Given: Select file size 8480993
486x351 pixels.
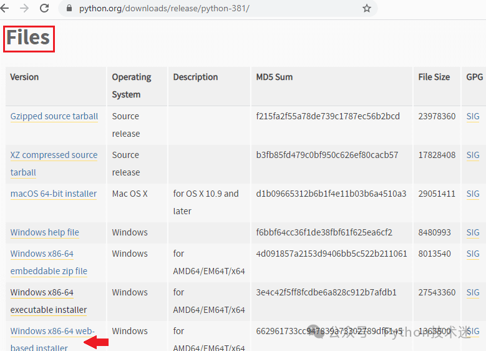Looking at the screenshot, I should (x=435, y=232).
